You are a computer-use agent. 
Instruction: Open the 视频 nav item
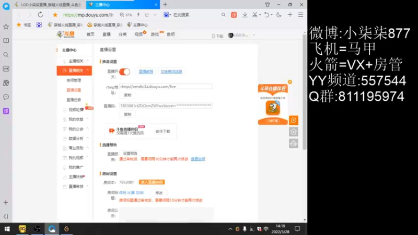pos(138,34)
